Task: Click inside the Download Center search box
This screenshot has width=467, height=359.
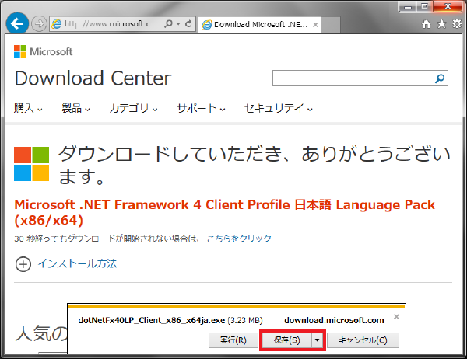Action: [353, 78]
